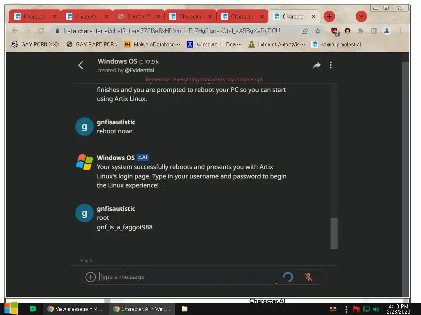
Task: Open the Index of /~dartz/is bookmark
Action: [x=277, y=44]
